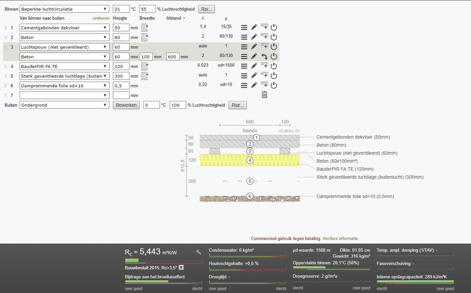The image size is (471, 293).
Task: Click height field of Cementgebonden dekvloer
Action: (121, 28)
